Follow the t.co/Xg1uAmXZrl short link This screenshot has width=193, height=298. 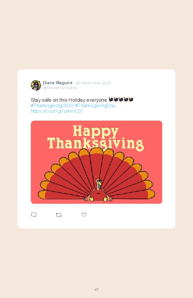pos(57,111)
